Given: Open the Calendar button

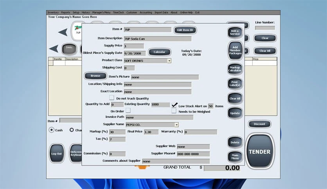Looking at the screenshot, I should point(159,52).
